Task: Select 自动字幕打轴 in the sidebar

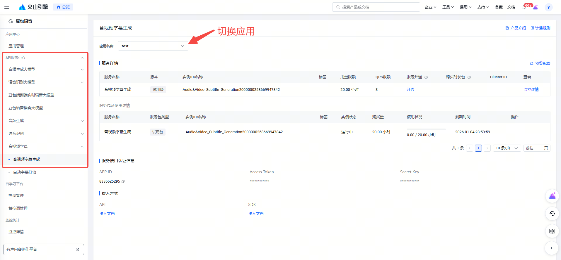Action: pyautogui.click(x=25, y=172)
